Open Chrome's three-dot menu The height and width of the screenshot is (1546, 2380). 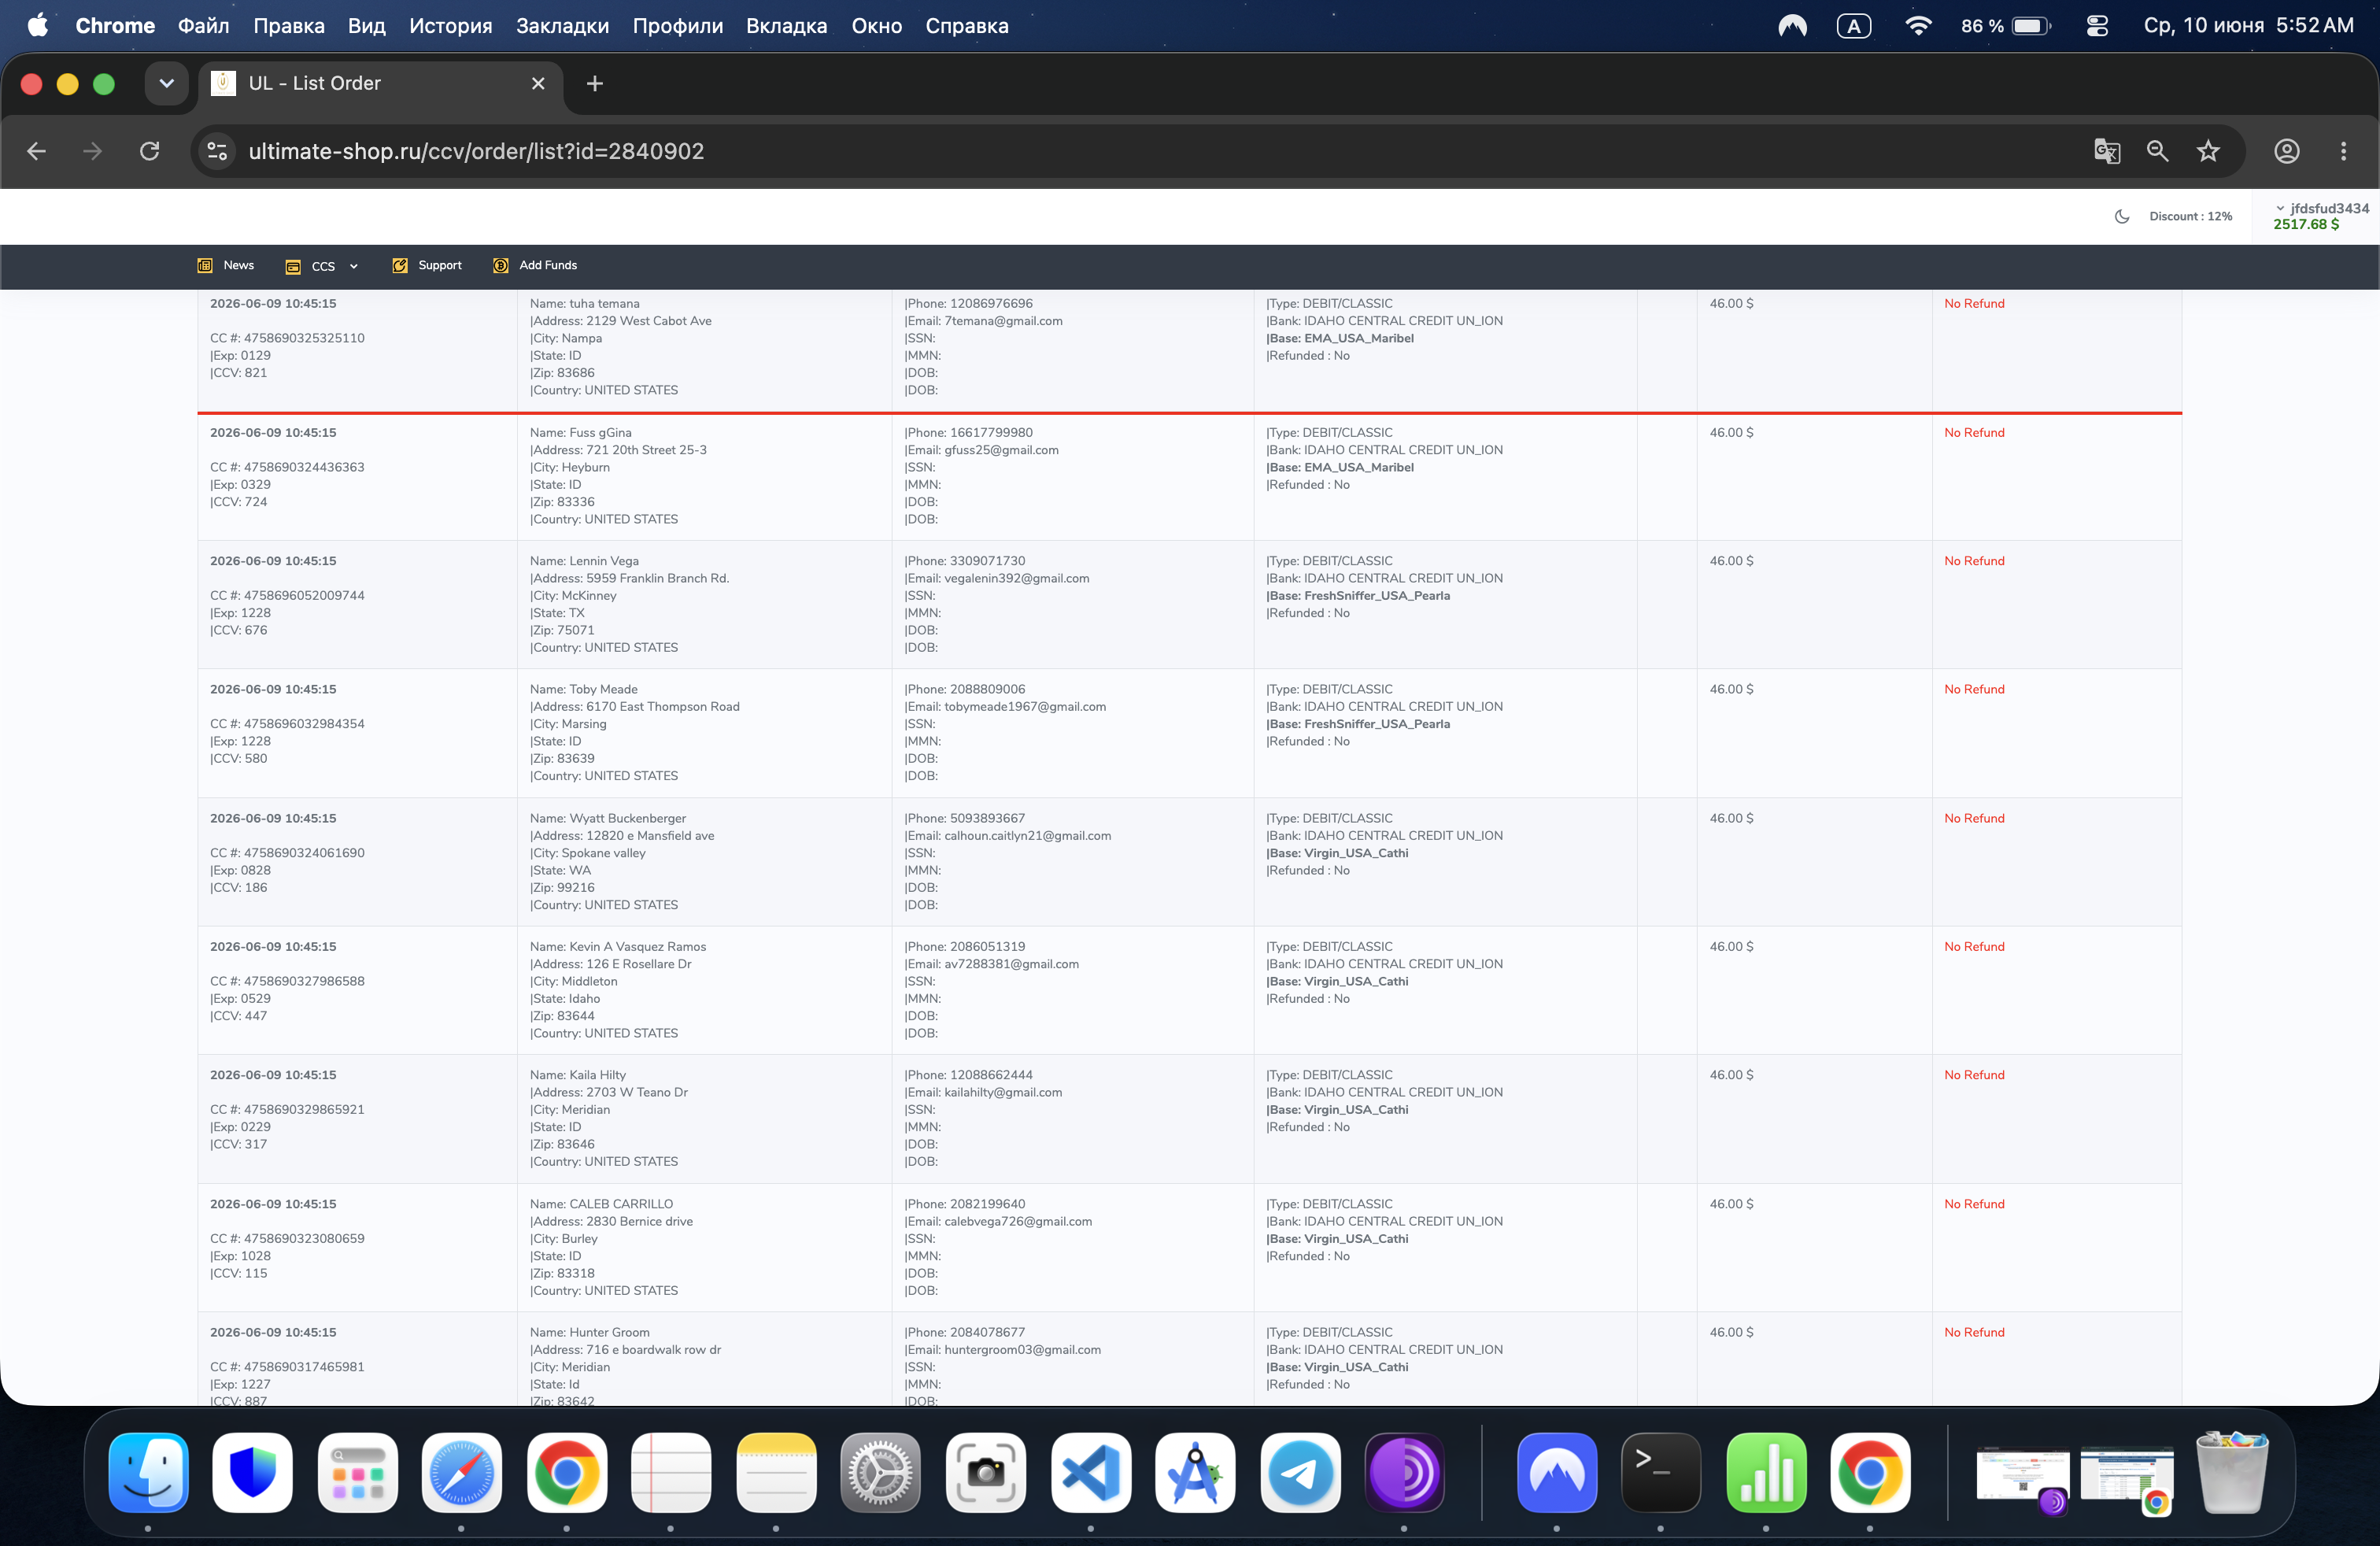pos(2344,151)
